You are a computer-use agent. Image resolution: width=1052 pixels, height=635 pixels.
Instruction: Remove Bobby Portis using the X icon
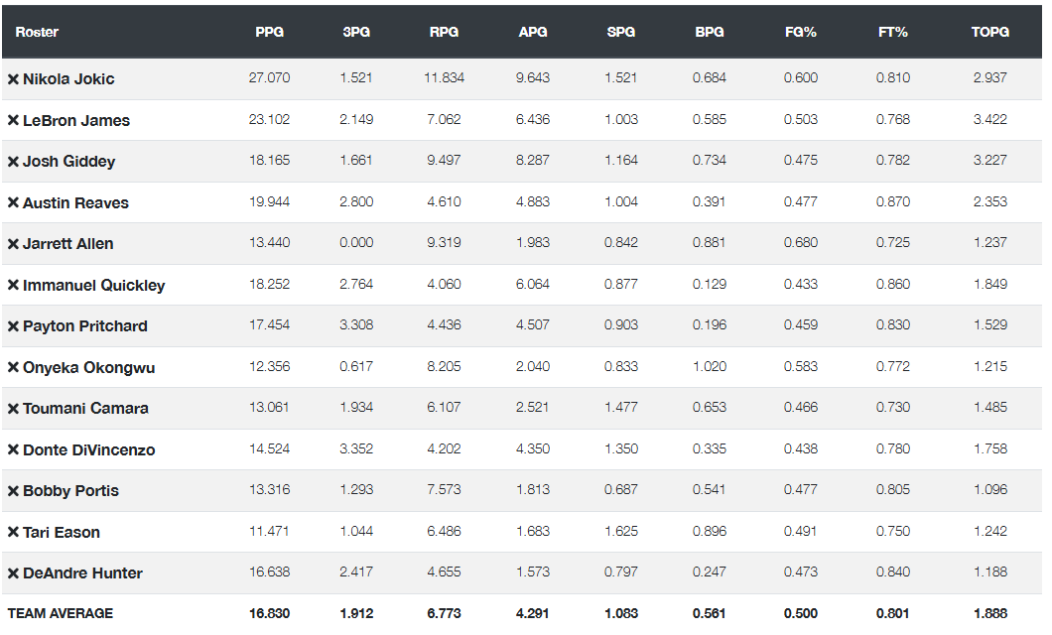(x=14, y=491)
